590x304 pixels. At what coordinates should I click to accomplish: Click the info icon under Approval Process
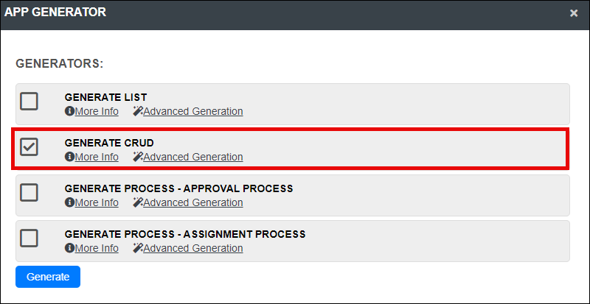[69, 202]
